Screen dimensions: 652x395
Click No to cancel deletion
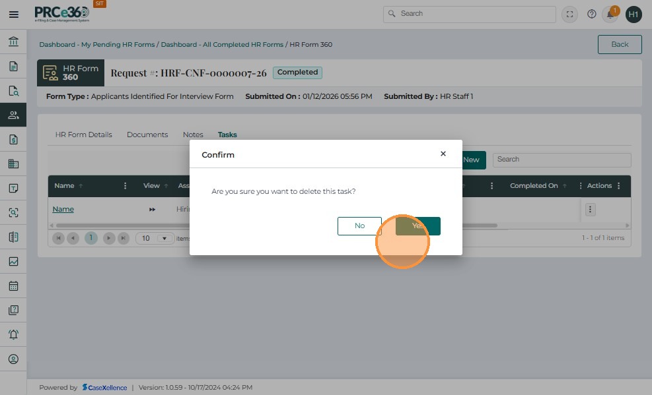tap(359, 226)
